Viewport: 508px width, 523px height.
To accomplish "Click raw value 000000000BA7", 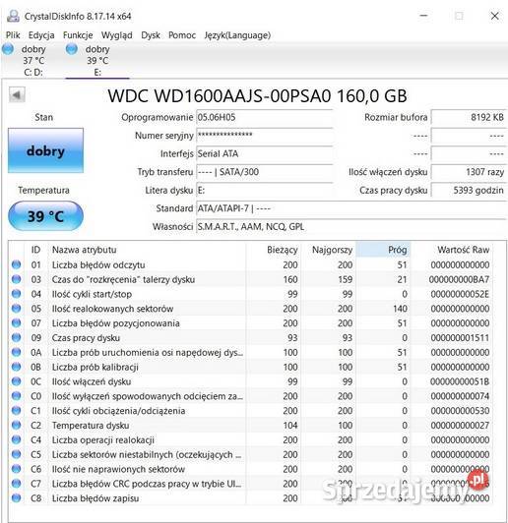I will point(459,279).
